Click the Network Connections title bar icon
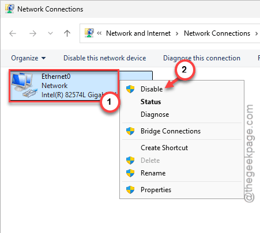Image resolution: width=260 pixels, height=233 pixels. click(x=10, y=9)
